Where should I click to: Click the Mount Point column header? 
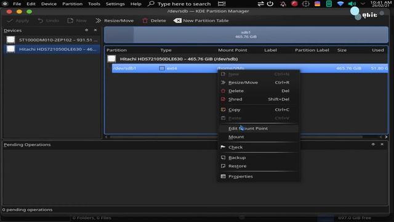(233, 50)
